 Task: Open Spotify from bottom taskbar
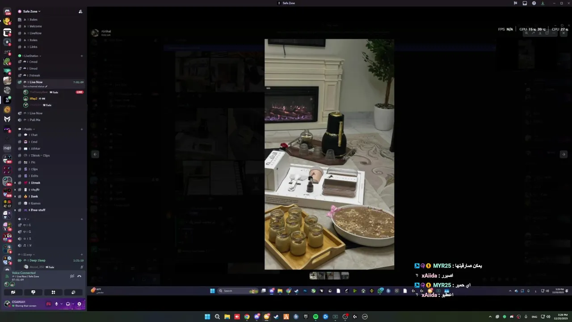click(315, 317)
